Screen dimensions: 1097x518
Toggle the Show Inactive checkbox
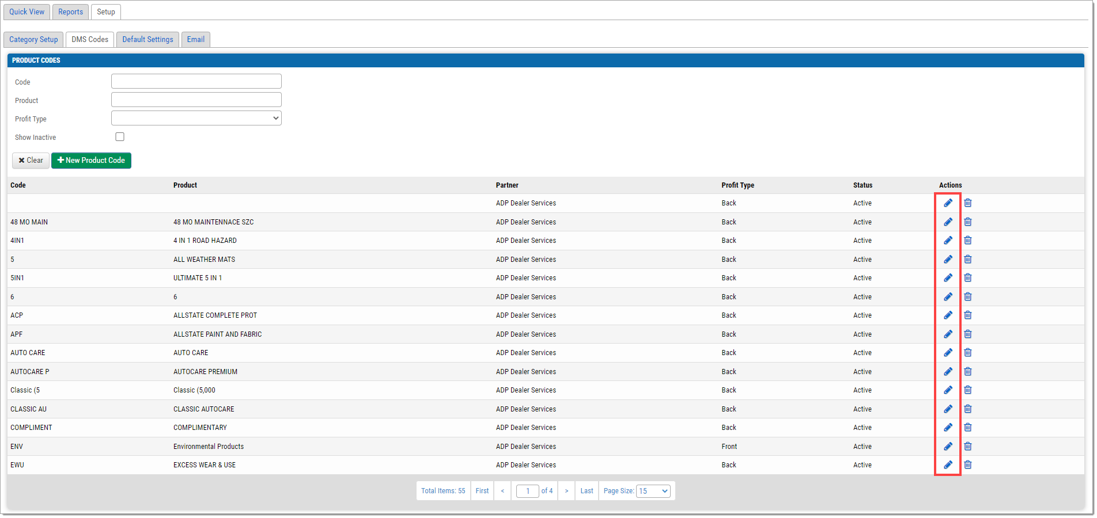[120, 136]
